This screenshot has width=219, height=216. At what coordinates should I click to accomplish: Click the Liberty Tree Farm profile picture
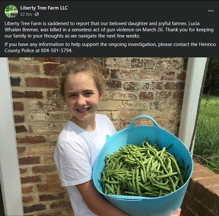click(x=11, y=11)
